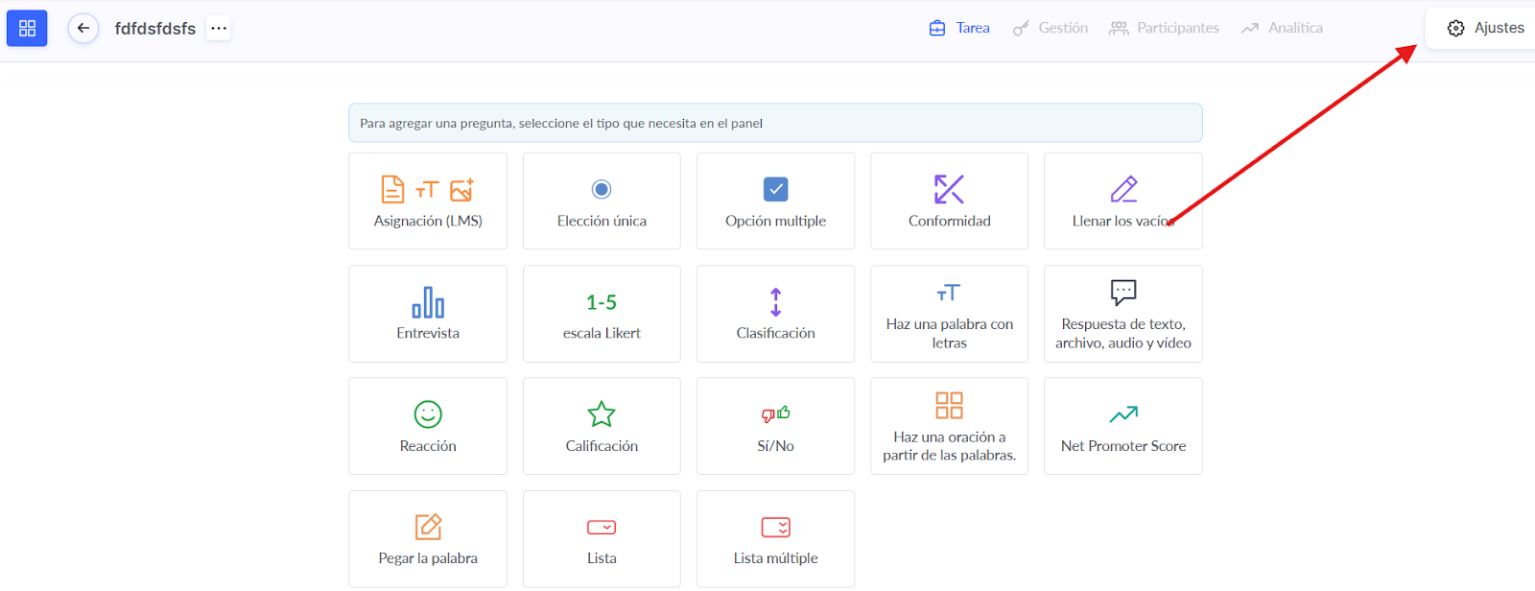Open Ajustes settings
Screen dimensions: 1535x591
click(x=1485, y=28)
